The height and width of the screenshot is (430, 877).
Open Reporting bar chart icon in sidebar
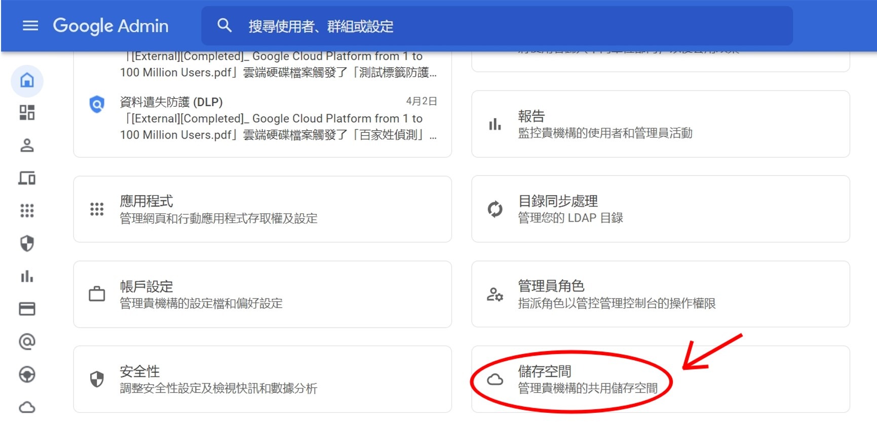tap(27, 276)
